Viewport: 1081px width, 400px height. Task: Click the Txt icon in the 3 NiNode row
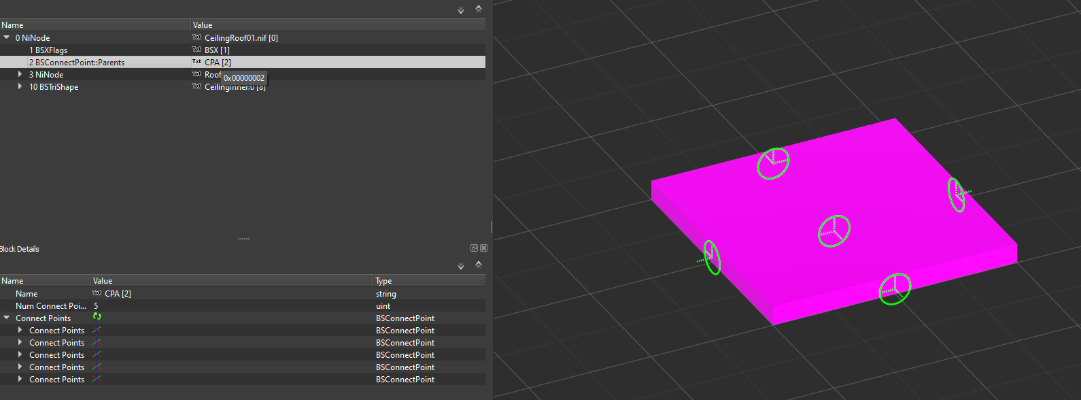tap(196, 74)
